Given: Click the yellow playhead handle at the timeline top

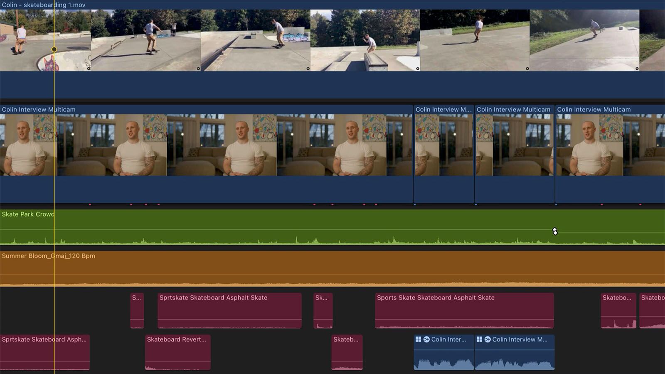Looking at the screenshot, I should 54,49.
